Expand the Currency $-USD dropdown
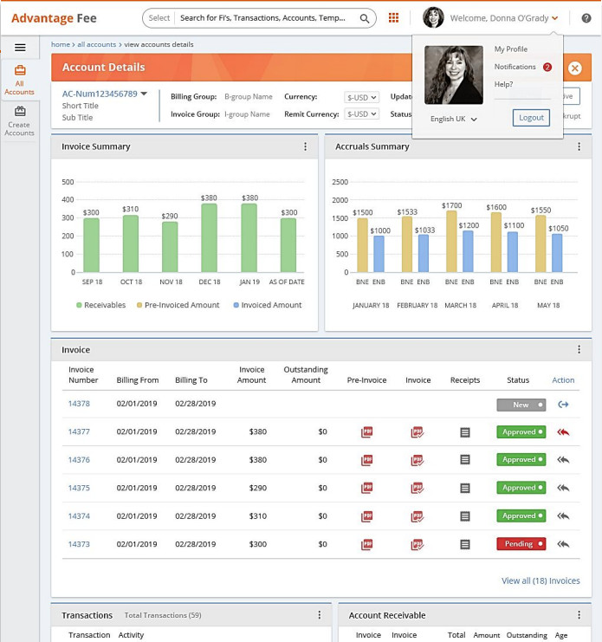 [361, 97]
